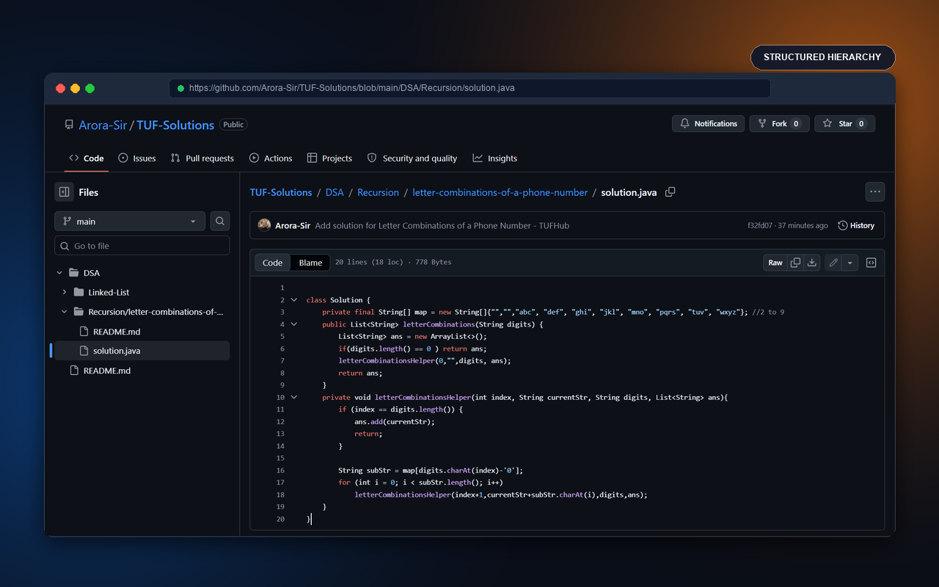Click DSA breadcrumb link
Viewport: 939px width, 587px height.
pos(335,192)
